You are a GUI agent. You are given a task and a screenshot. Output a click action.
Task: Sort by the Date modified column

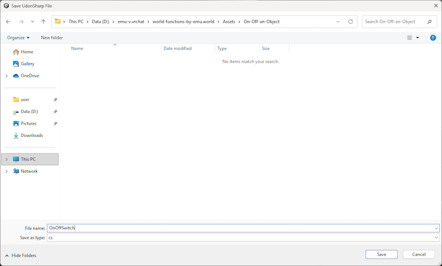click(177, 49)
